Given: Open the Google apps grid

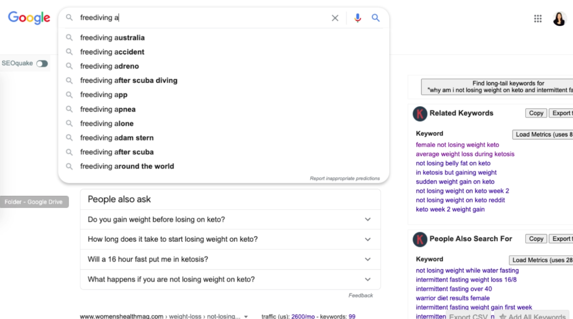Looking at the screenshot, I should point(538,19).
